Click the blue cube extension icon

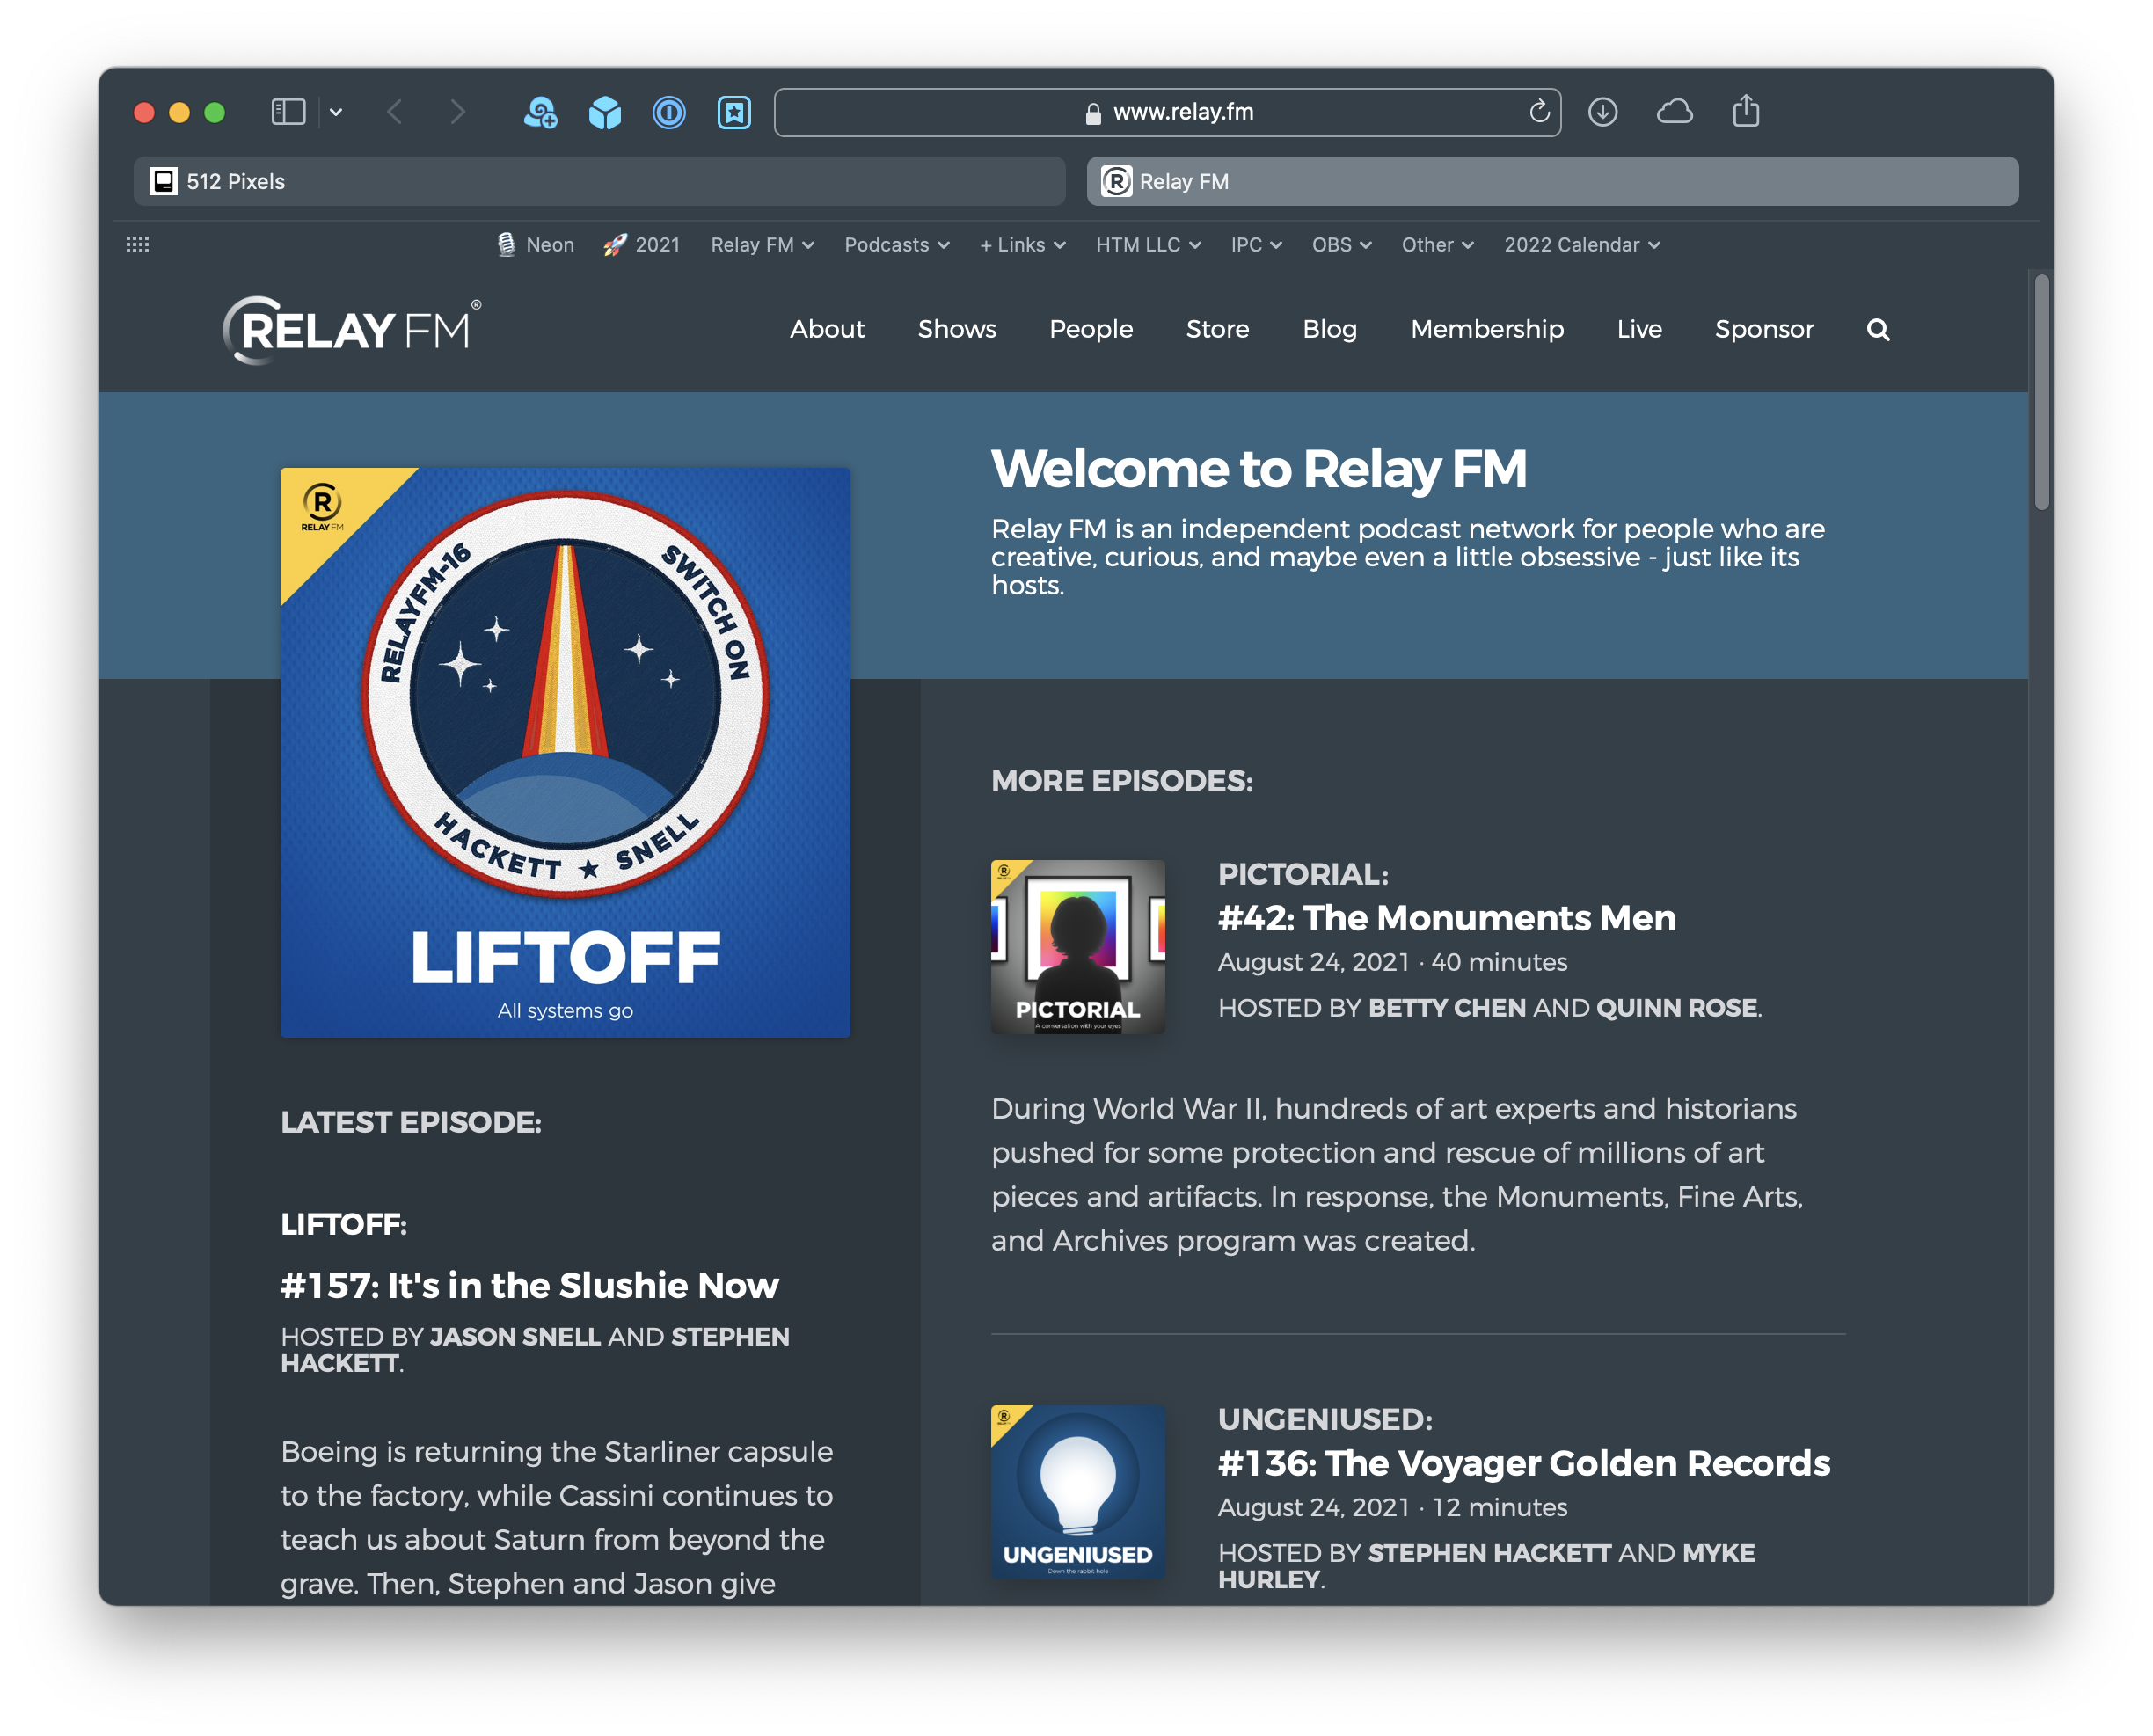604,112
